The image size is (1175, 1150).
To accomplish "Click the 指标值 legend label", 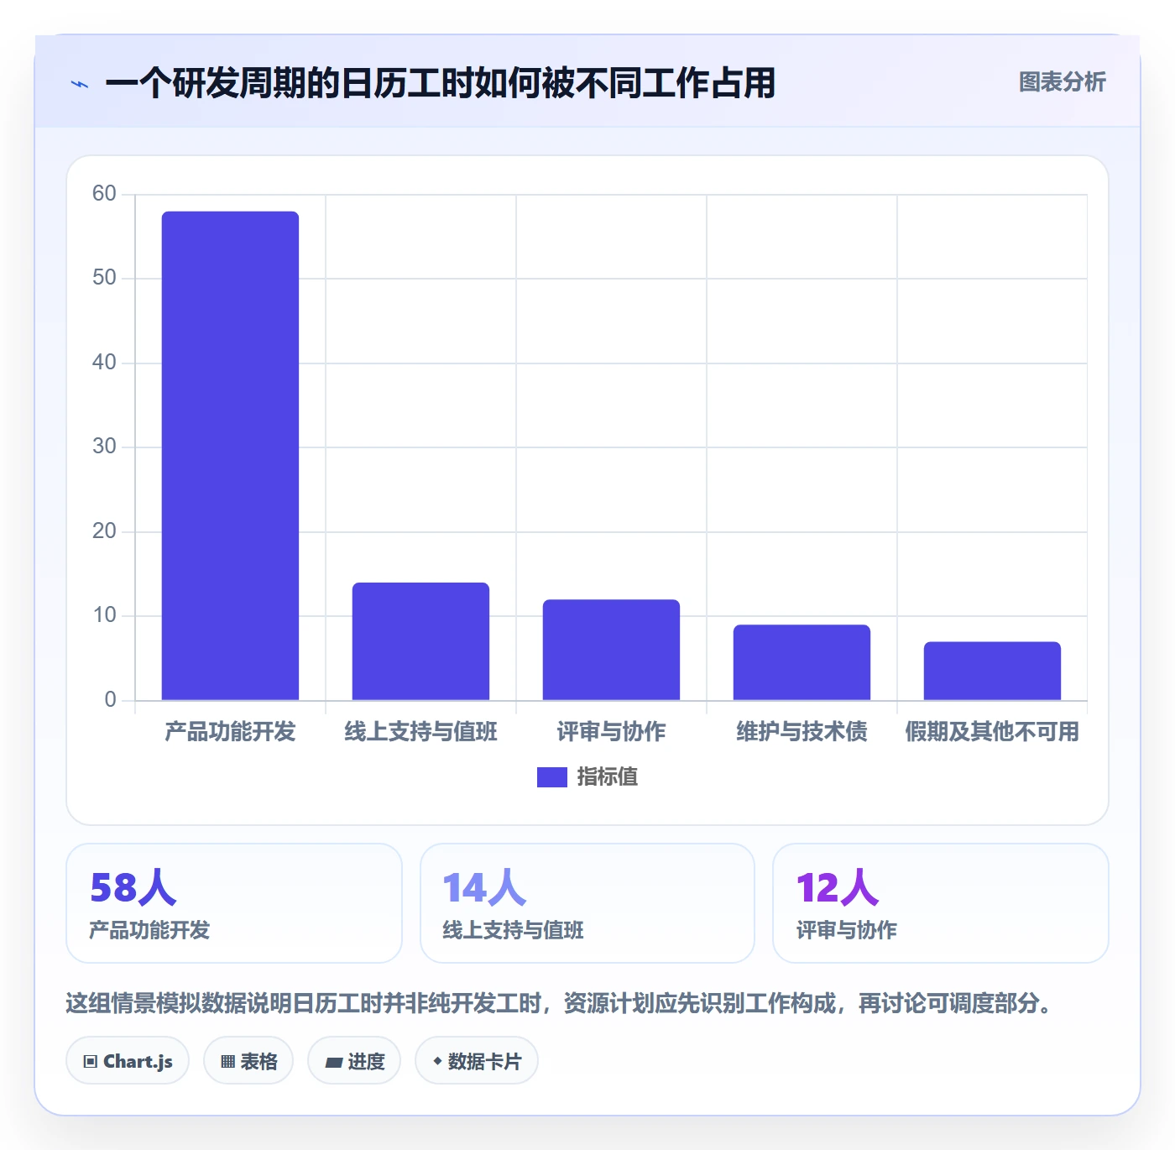I will pyautogui.click(x=608, y=777).
